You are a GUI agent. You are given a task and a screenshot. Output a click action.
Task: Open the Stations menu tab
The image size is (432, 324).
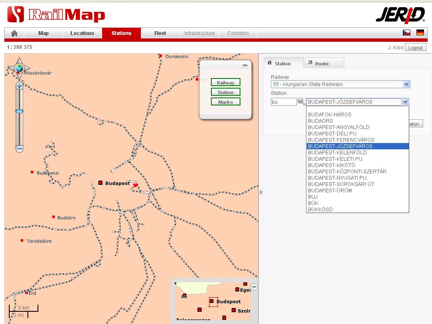121,33
